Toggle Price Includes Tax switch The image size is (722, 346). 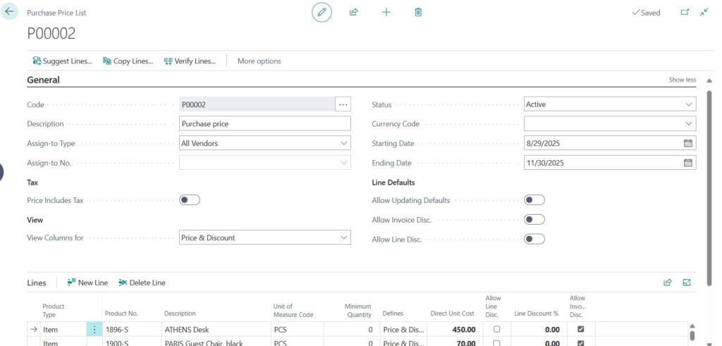[190, 200]
